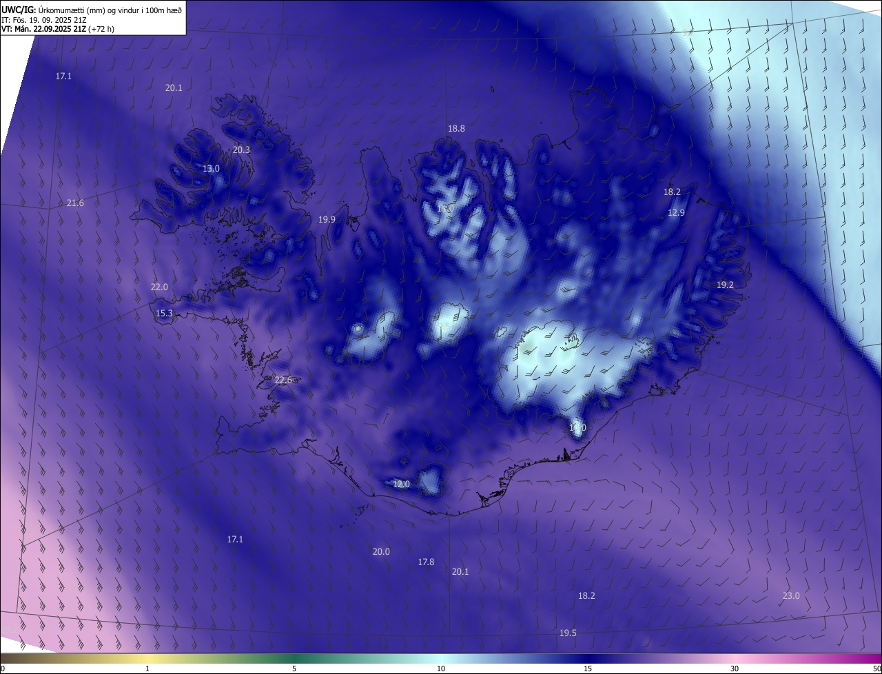Click the 15.3 value label
This screenshot has width=882, height=674.
[164, 313]
